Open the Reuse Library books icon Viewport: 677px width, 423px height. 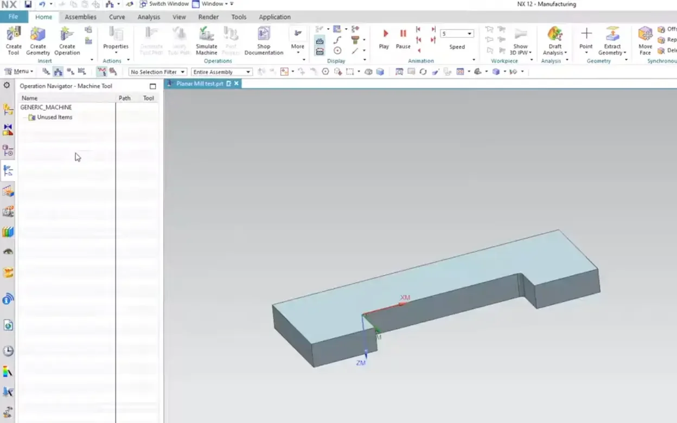(x=8, y=232)
